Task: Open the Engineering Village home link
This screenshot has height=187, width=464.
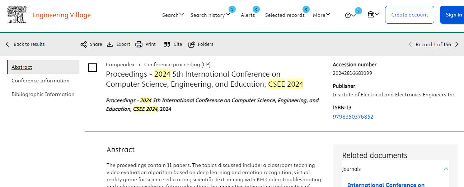Action: 61,15
